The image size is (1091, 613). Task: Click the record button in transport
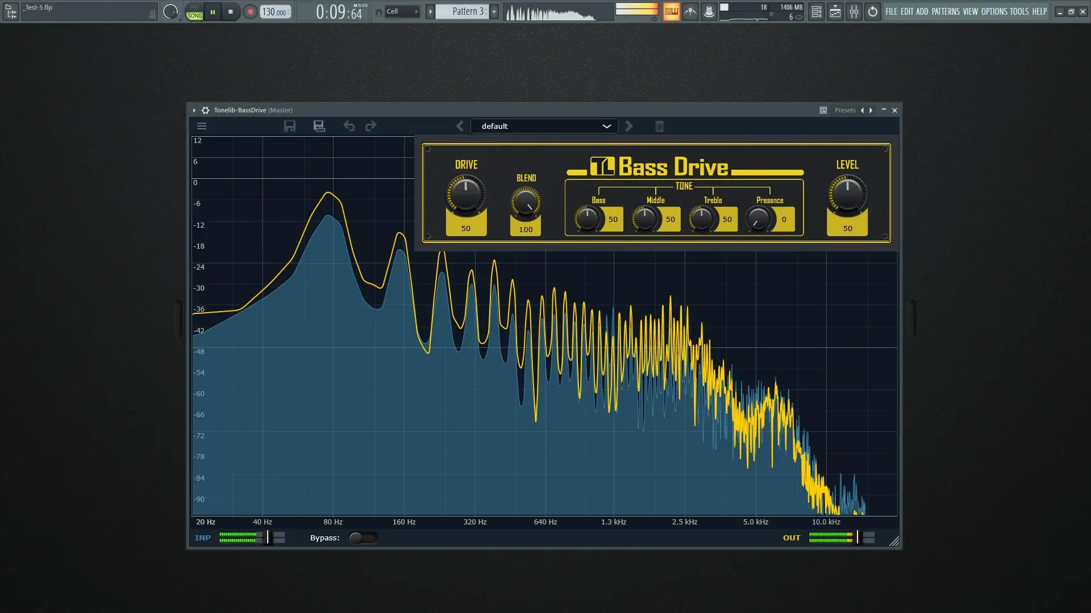point(250,11)
